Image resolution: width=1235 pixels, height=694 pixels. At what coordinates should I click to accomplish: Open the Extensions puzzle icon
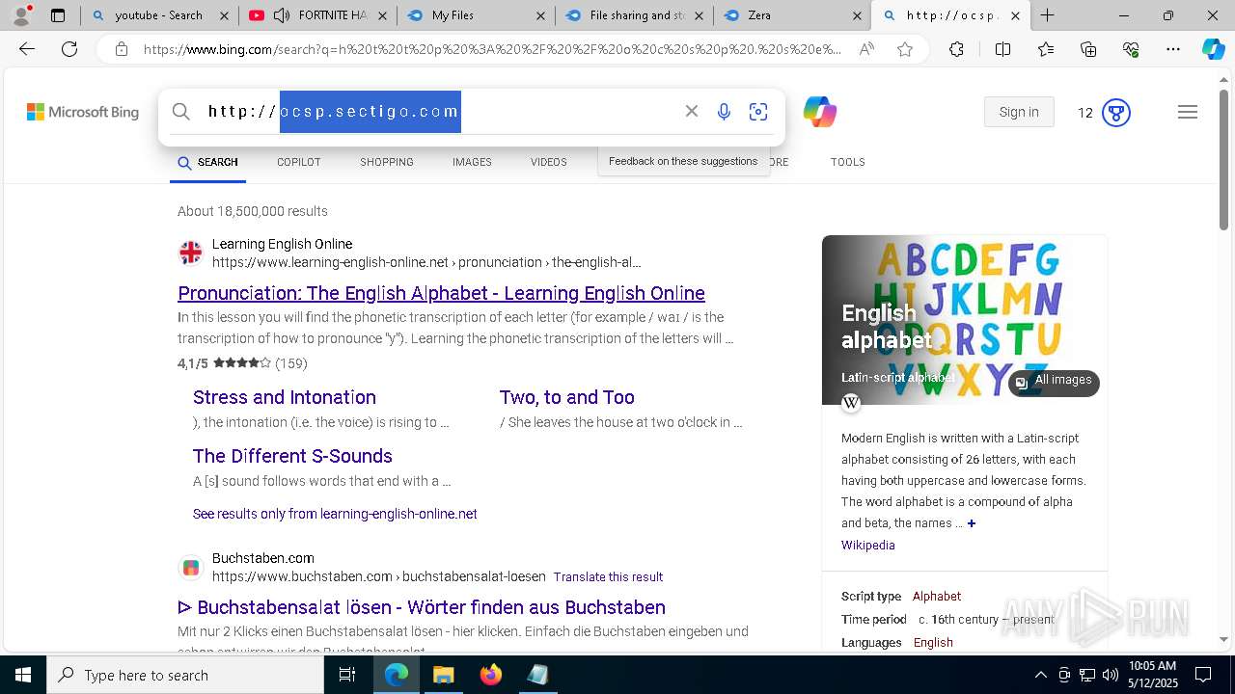click(x=956, y=49)
